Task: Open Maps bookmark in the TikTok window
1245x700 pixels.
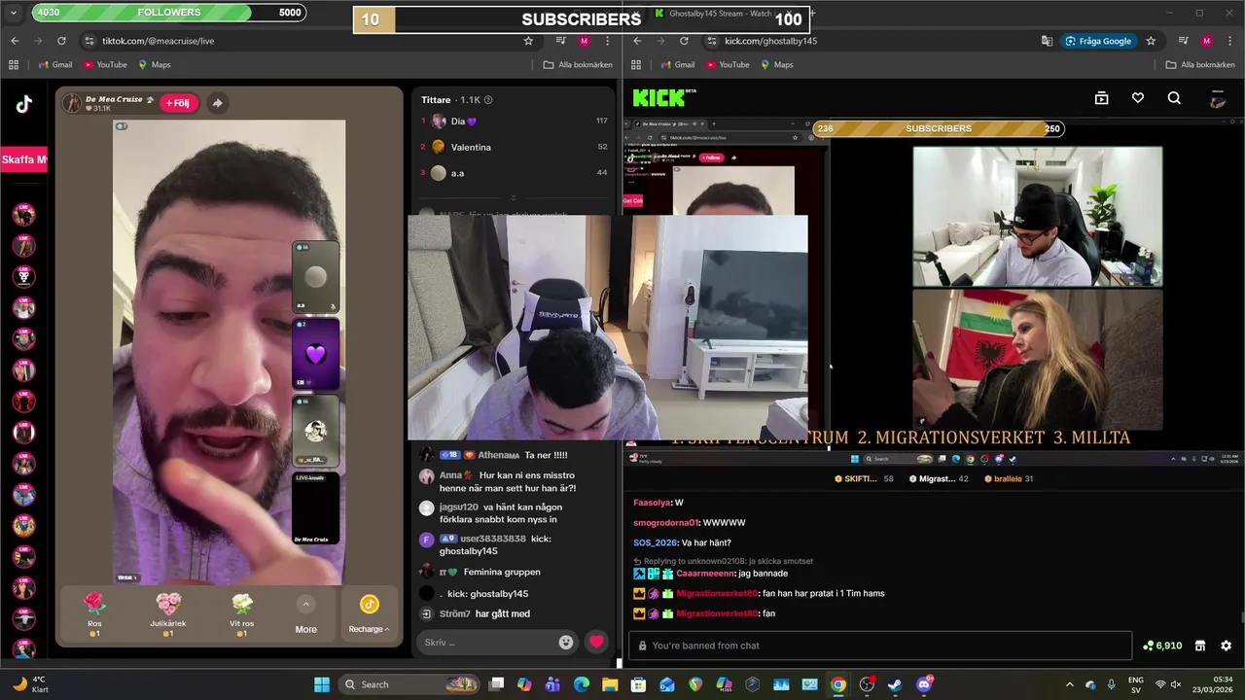Action: [x=155, y=65]
